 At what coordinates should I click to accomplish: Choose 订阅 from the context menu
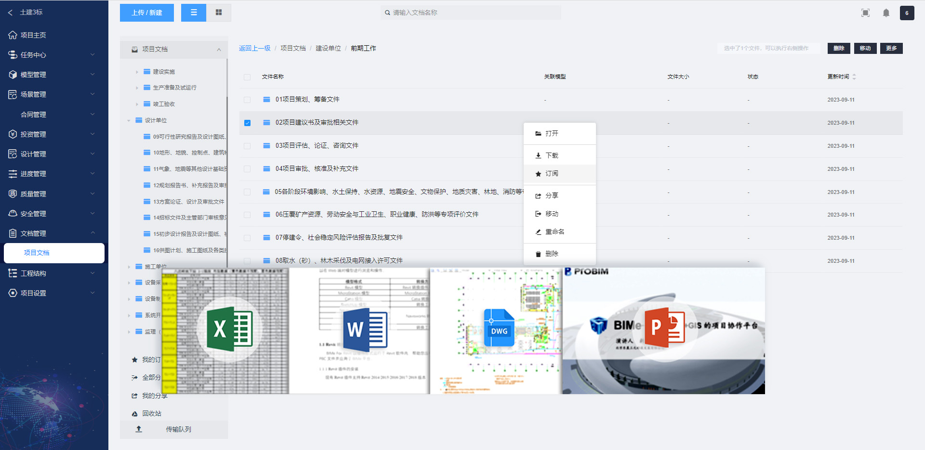tap(552, 174)
